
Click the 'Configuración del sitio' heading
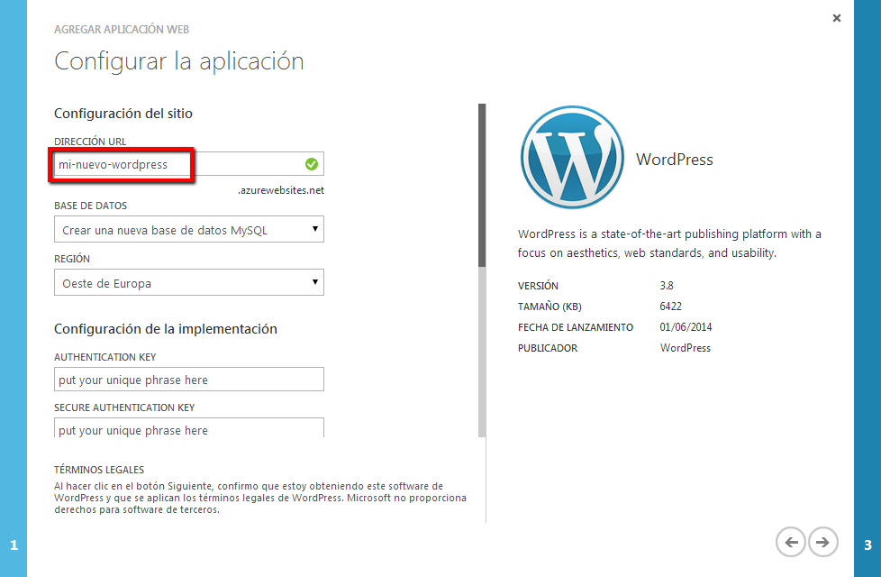click(123, 114)
